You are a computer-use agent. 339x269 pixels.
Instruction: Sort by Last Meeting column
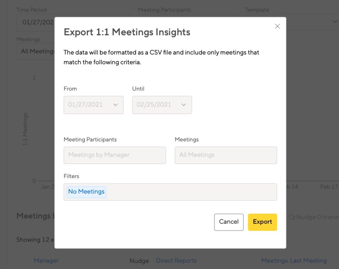(308, 261)
